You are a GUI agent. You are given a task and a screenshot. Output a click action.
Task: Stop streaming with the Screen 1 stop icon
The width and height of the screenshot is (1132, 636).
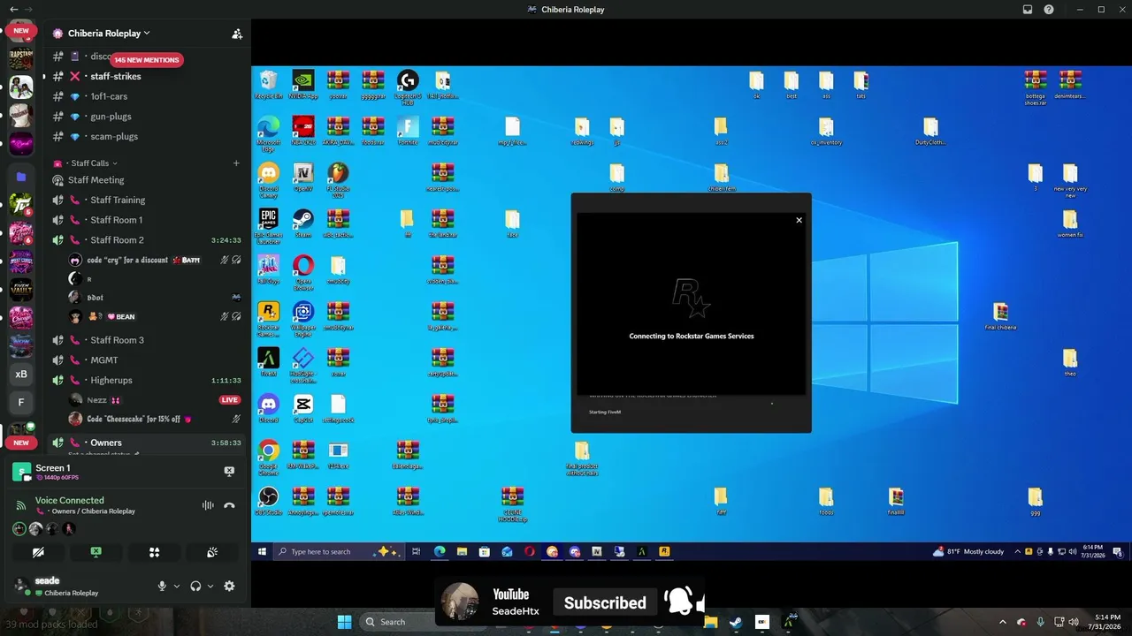[x=229, y=472]
